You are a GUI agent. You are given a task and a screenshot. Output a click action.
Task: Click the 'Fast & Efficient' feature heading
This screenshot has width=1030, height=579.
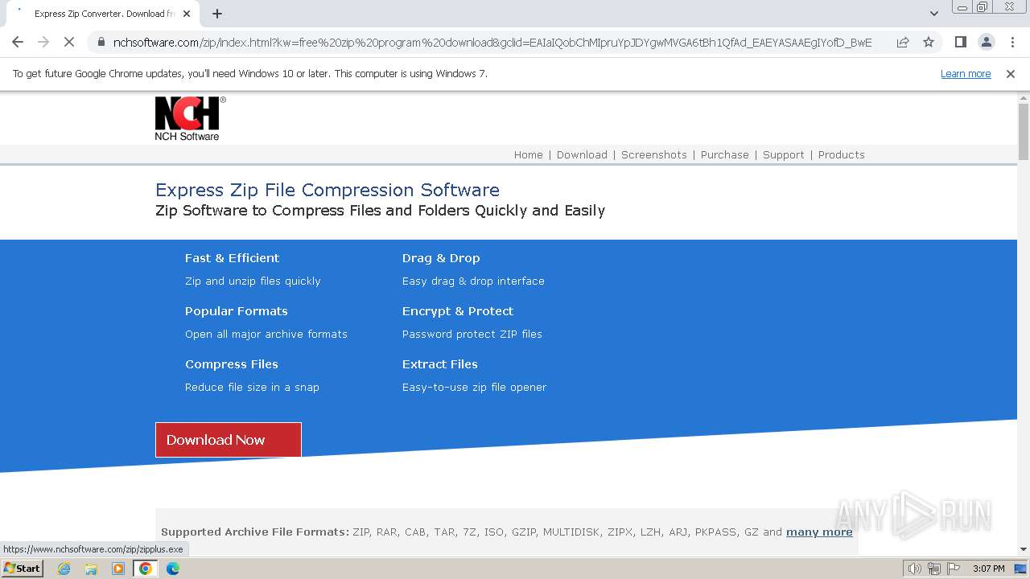pyautogui.click(x=232, y=258)
